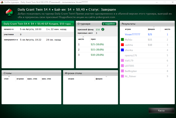Select player Vall179 in results
Image resolution: width=176 pixels, height=118 pixels.
129,61
